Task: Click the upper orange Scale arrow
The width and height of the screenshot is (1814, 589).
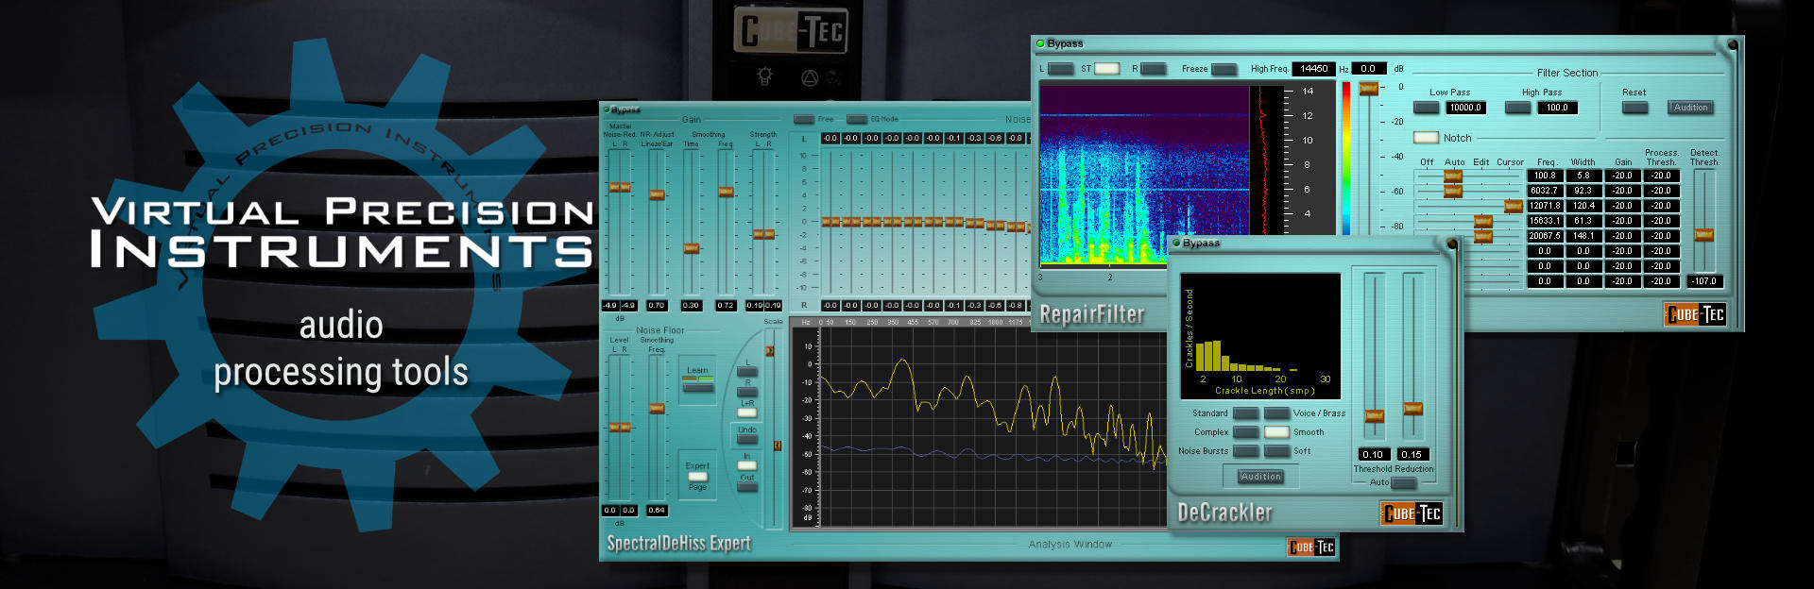Action: click(769, 351)
